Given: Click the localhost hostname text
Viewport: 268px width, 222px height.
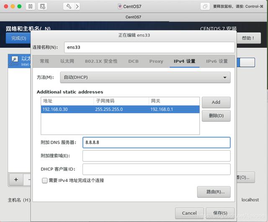Looking at the screenshot, I should [250, 200].
